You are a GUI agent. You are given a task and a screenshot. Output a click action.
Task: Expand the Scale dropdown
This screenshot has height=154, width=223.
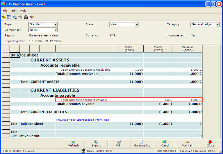[137, 25]
